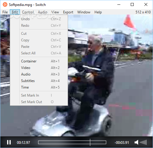Mute the volume speaker icon
This screenshot has width=153, height=148.
136,142
